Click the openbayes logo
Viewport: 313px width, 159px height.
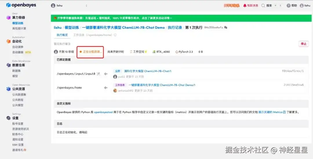click(x=21, y=5)
